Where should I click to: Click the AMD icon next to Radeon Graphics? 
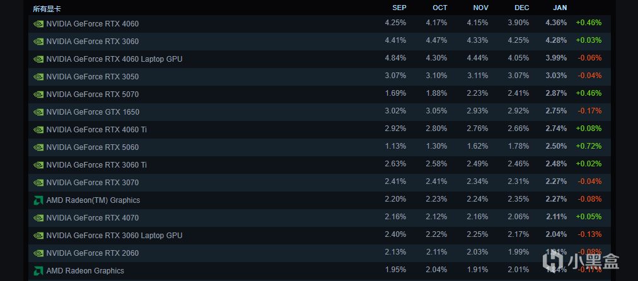(x=38, y=271)
